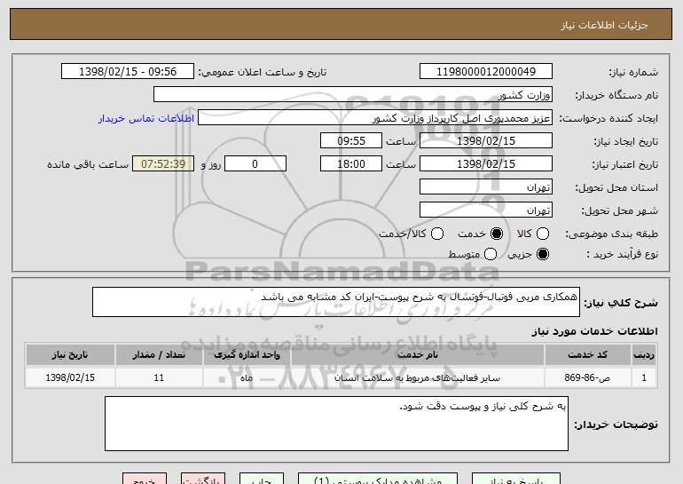Click the unit cell ماه

(x=247, y=377)
